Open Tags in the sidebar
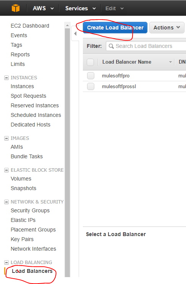The width and height of the screenshot is (186, 284). click(x=16, y=45)
